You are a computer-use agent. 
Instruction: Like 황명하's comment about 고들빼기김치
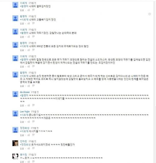[29, 23]
